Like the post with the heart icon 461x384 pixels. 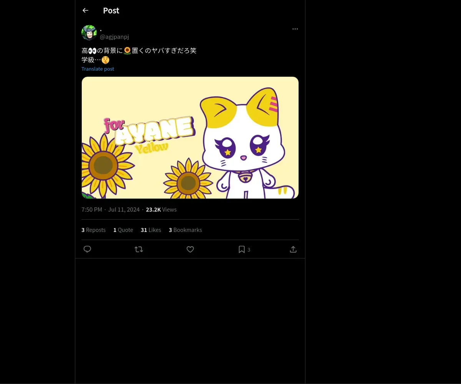click(x=190, y=249)
